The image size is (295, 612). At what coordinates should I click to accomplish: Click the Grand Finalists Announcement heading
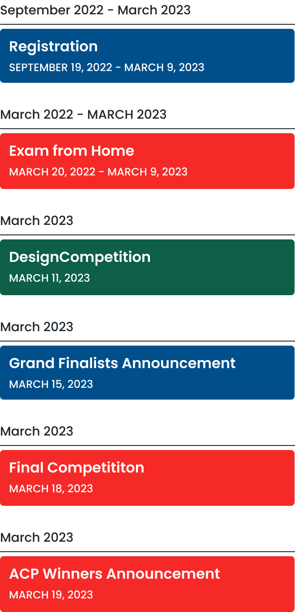pyautogui.click(x=122, y=363)
